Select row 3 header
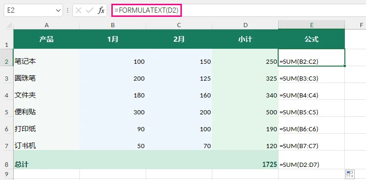This screenshot has width=366, height=180. 7,75
